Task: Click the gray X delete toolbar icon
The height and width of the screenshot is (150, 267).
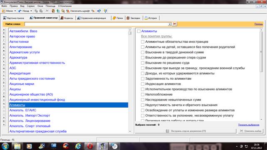Action: pos(47,11)
